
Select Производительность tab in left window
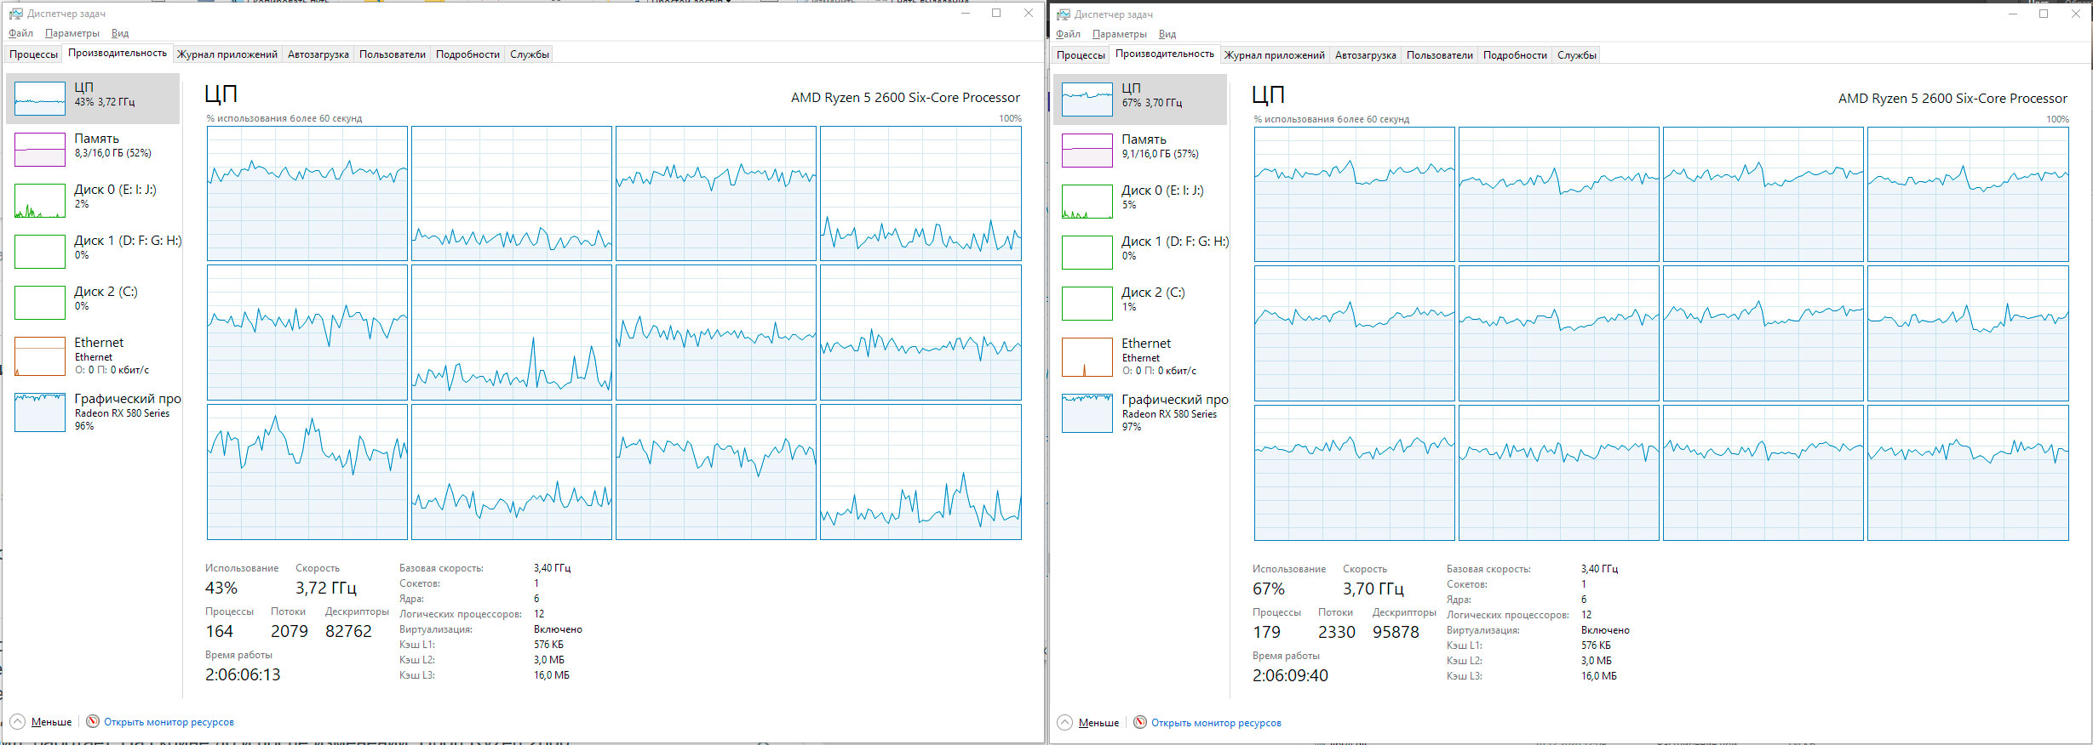118,53
